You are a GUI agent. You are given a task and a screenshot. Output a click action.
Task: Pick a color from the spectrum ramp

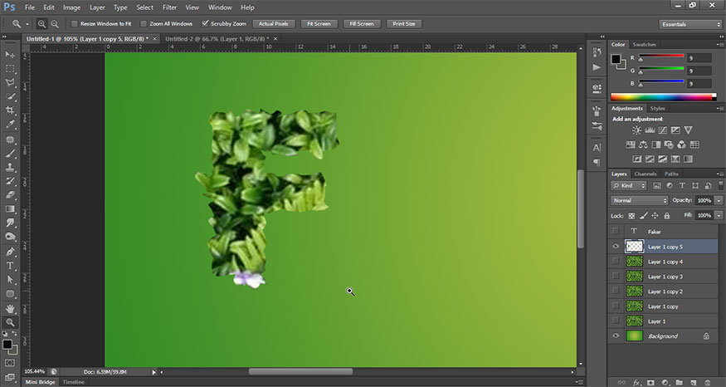tap(663, 97)
